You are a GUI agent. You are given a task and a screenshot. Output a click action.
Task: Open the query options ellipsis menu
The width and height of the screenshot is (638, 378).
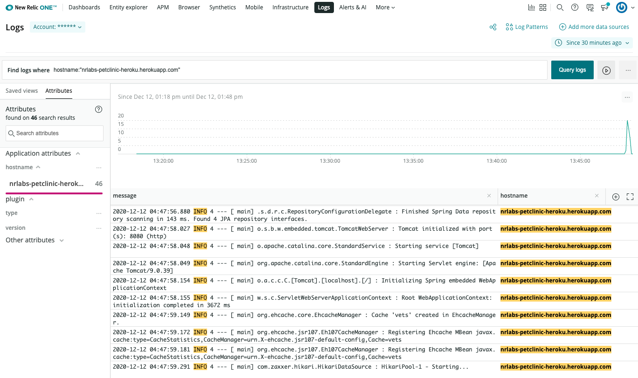click(628, 70)
